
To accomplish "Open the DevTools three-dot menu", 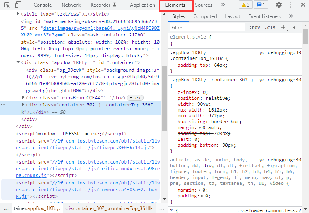I will (x=291, y=5).
